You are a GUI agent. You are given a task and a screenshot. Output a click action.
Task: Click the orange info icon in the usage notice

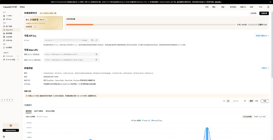point(27,96)
